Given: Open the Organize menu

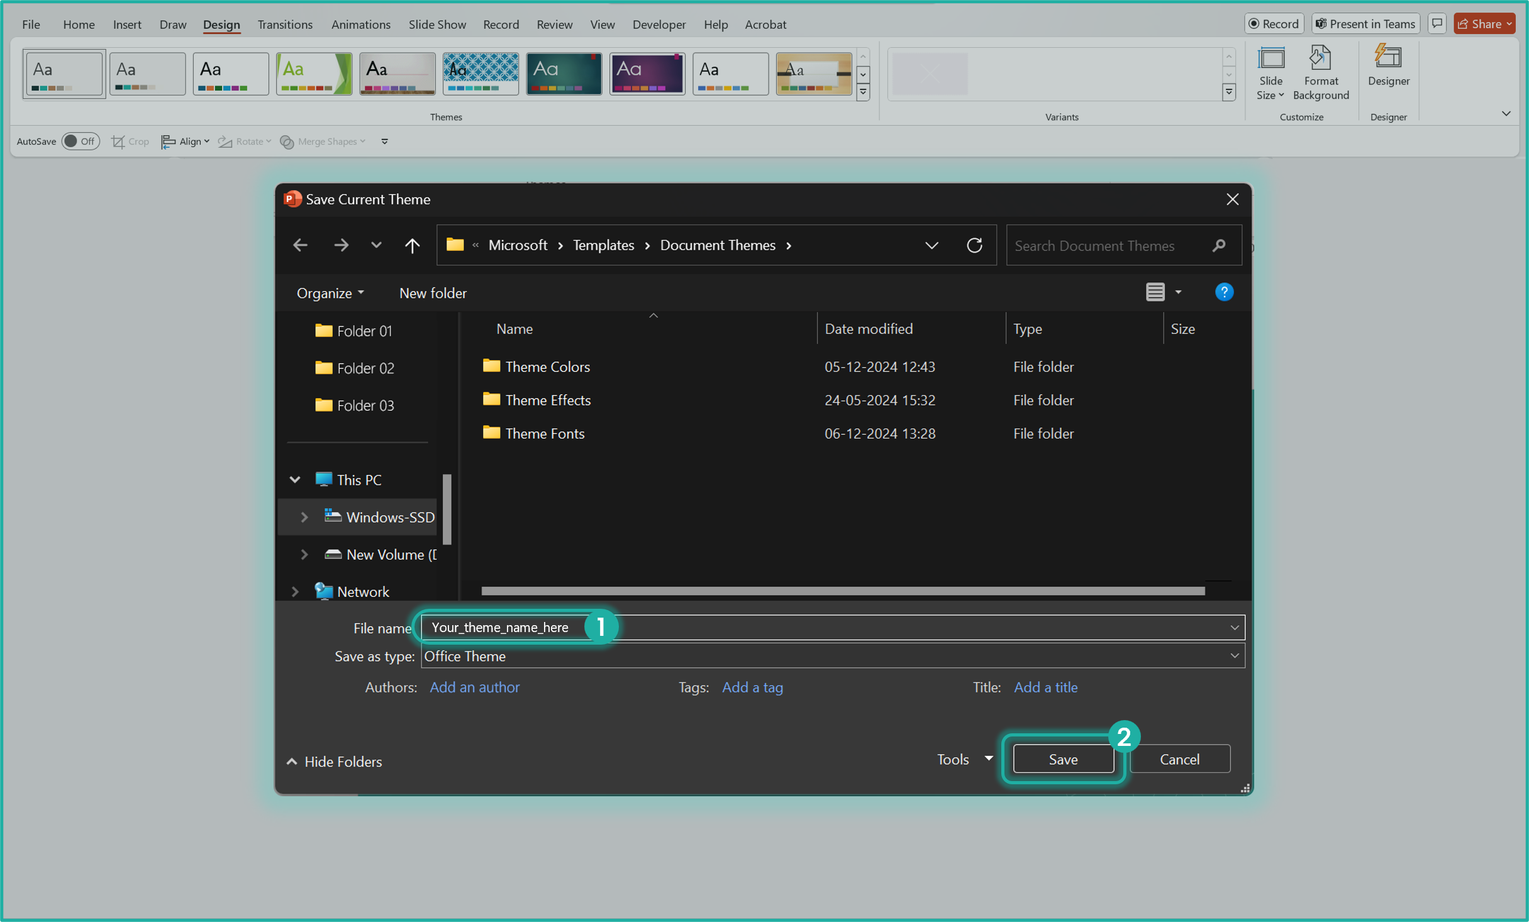Looking at the screenshot, I should [330, 293].
